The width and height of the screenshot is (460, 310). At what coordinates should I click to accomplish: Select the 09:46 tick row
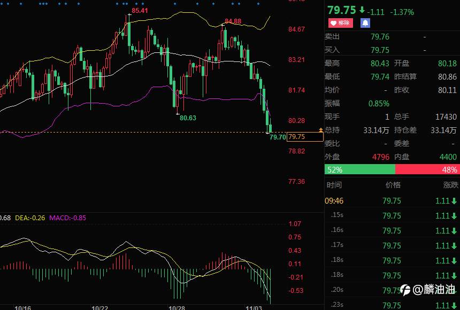(x=392, y=201)
